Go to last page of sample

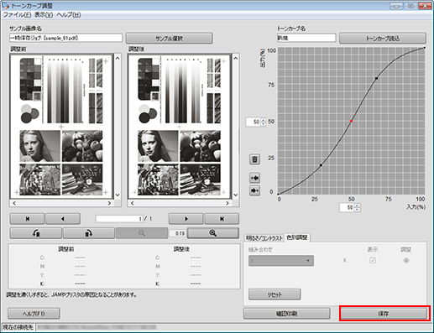tap(222, 219)
